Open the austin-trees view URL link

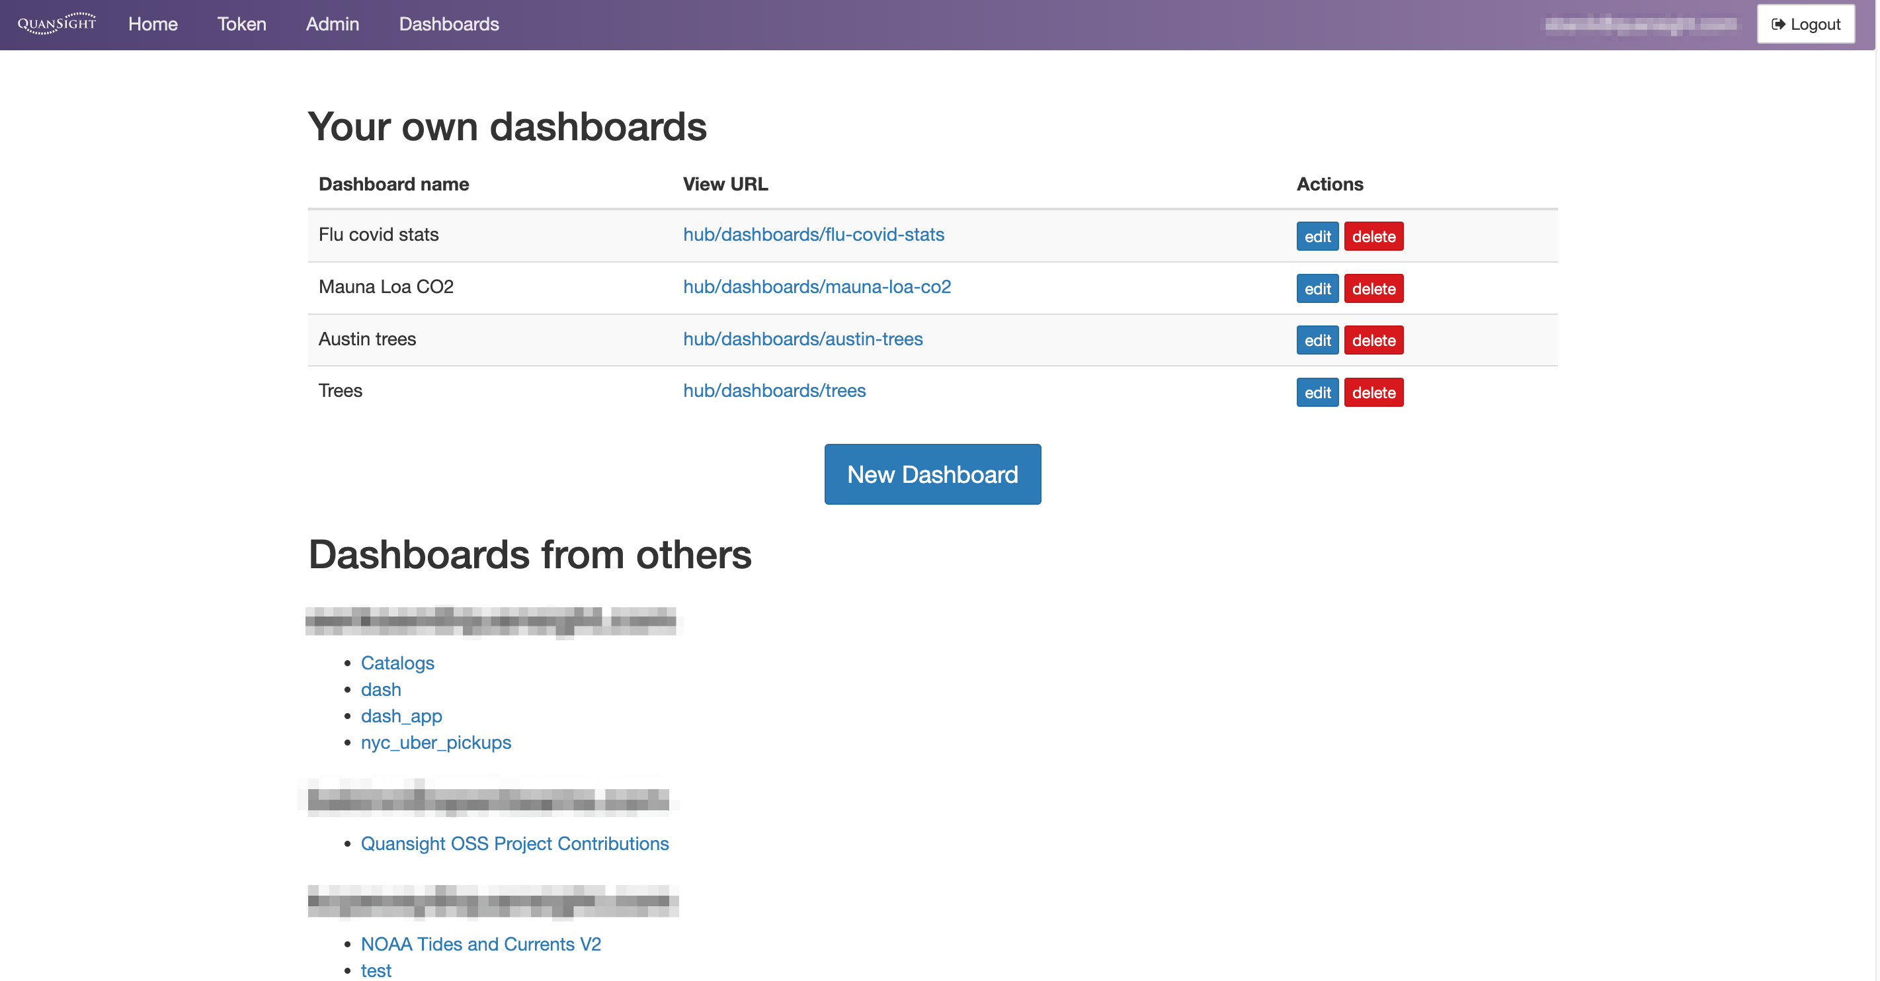803,339
